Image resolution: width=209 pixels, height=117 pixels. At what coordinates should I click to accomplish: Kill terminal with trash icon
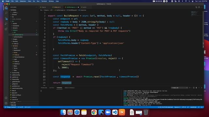tap(196, 88)
